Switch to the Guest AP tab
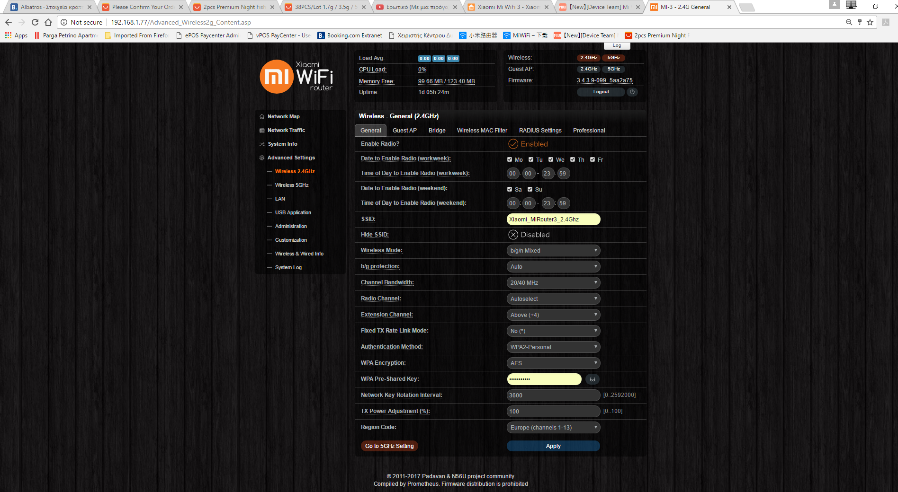Screen dimensions: 898x492 404,131
